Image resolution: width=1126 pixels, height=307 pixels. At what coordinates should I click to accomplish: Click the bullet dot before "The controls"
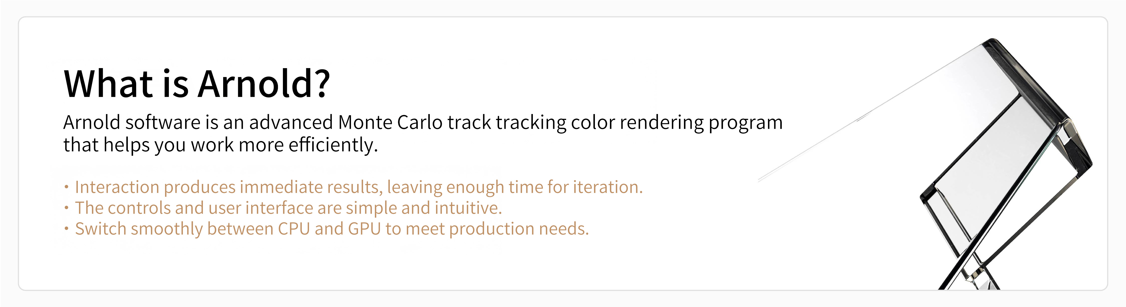click(x=67, y=208)
